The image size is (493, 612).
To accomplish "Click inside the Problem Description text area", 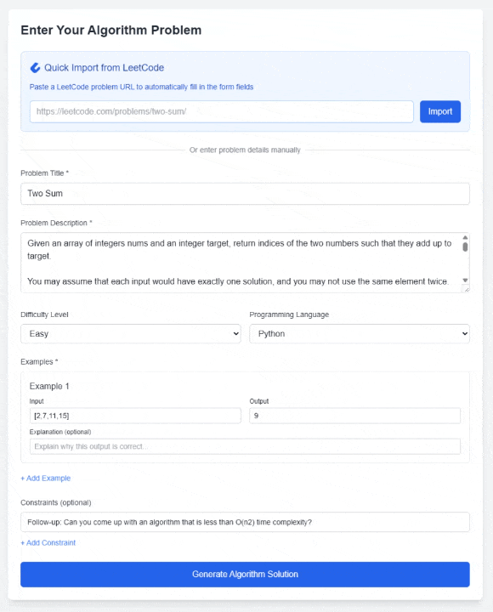I will pos(241,263).
